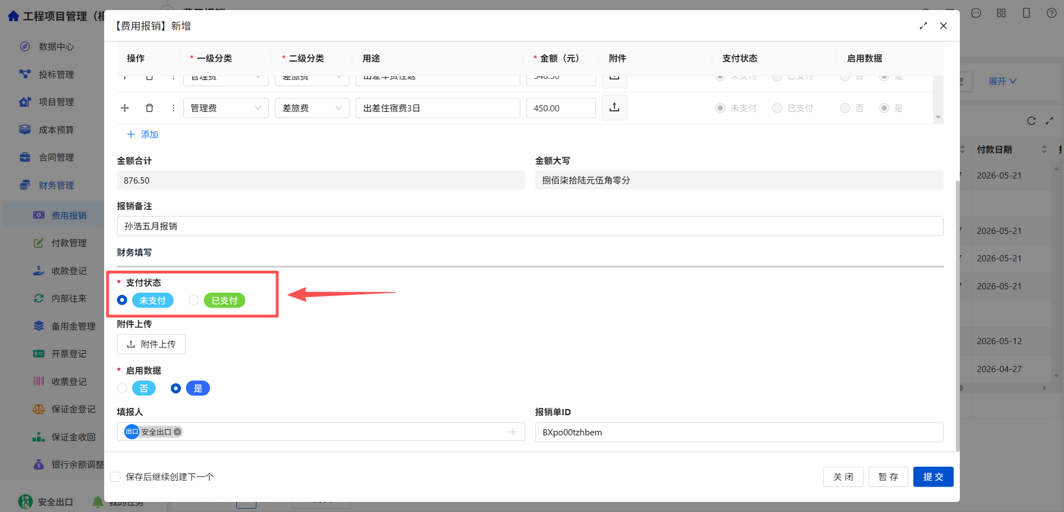Click upload attachment icon on 450.00 row
This screenshot has height=512, width=1064.
(614, 107)
